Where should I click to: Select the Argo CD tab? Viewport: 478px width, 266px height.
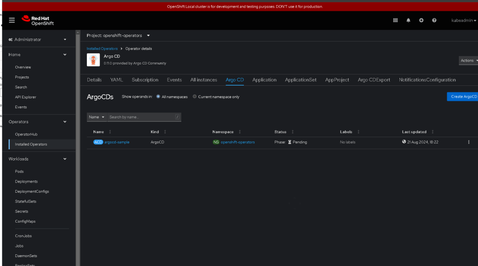coord(235,80)
